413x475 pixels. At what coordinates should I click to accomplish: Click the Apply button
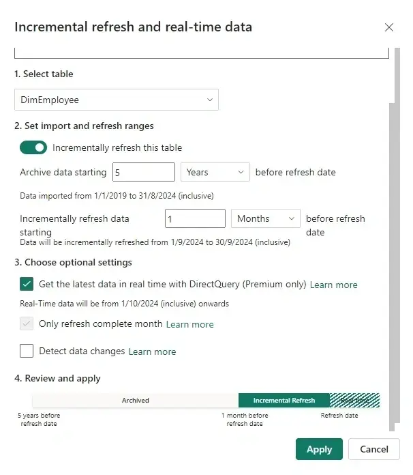tap(319, 449)
